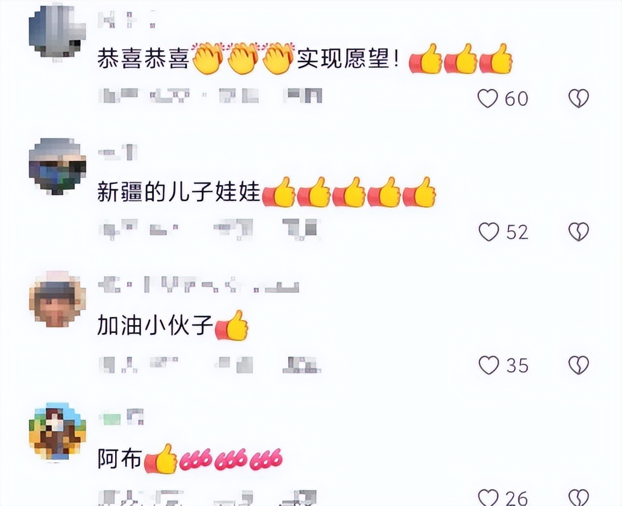Tap broken heart beside 26 likes

pos(578,497)
